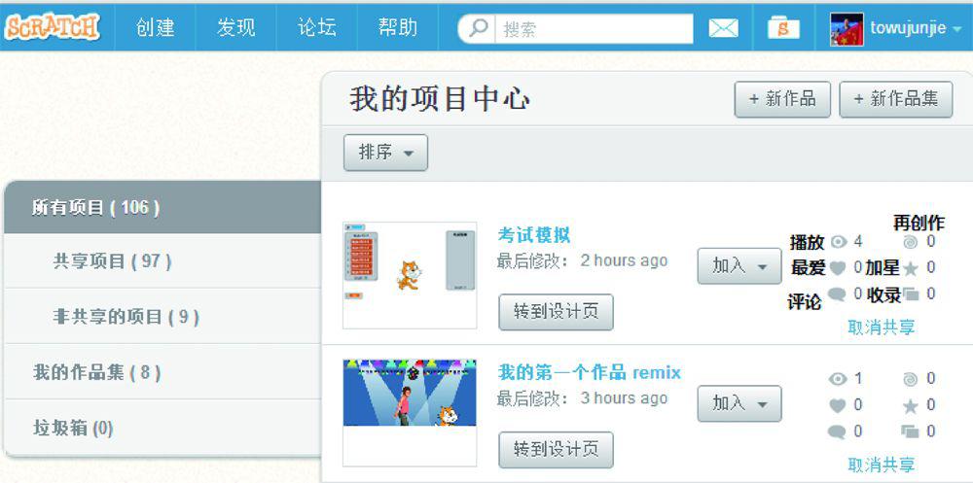Click 取消共享 link for 考试模拟

882,327
